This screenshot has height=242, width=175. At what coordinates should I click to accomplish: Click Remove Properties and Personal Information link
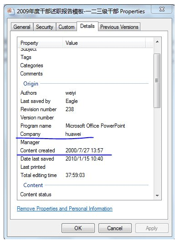[65, 209]
